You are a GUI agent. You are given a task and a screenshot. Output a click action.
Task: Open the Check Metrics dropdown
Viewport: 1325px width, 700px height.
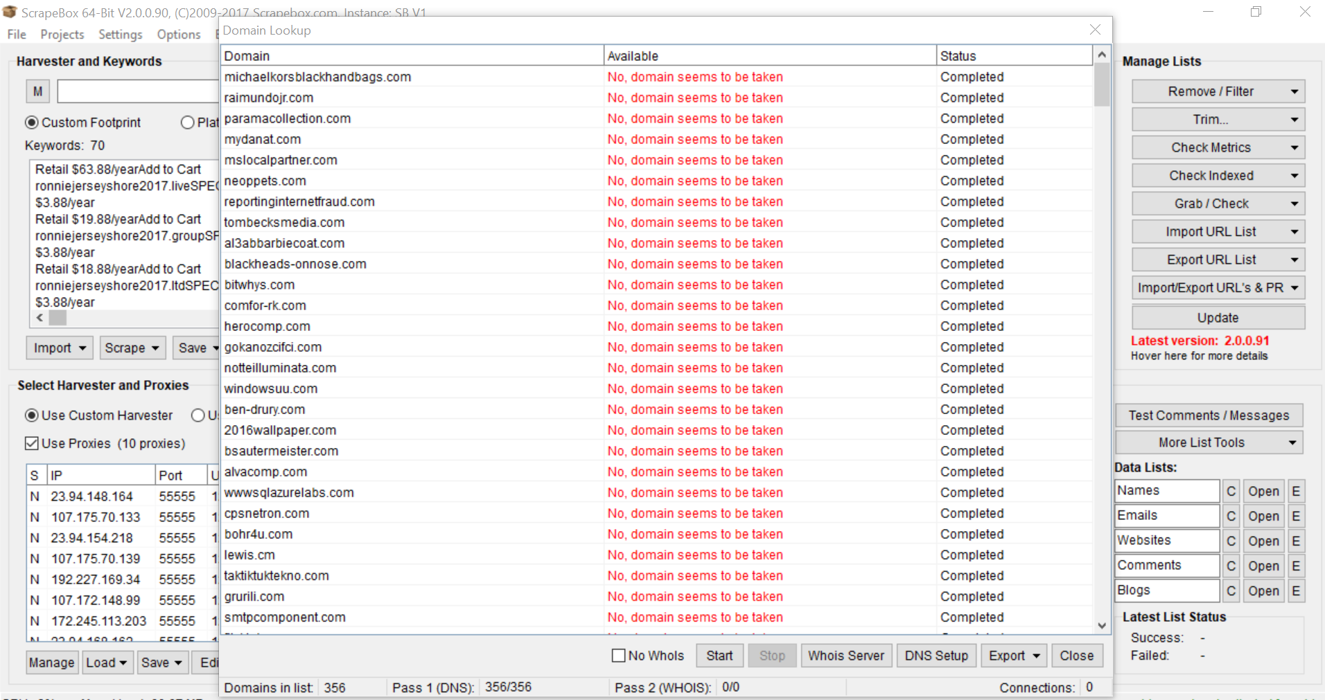[1218, 147]
